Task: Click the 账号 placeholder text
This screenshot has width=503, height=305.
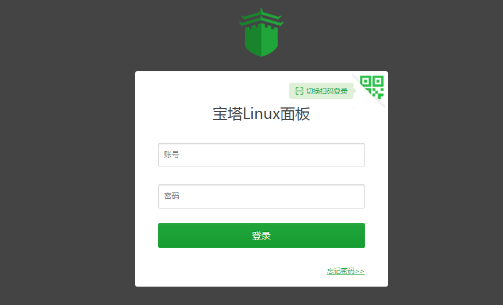Action: coord(172,155)
